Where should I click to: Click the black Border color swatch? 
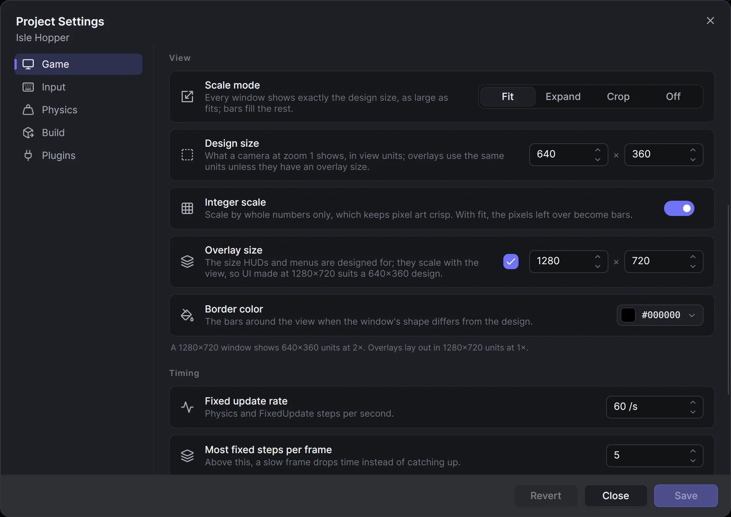628,315
